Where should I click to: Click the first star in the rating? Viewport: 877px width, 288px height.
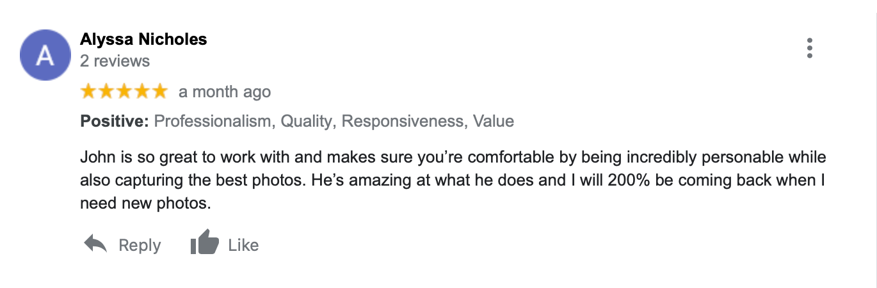pyautogui.click(x=88, y=92)
